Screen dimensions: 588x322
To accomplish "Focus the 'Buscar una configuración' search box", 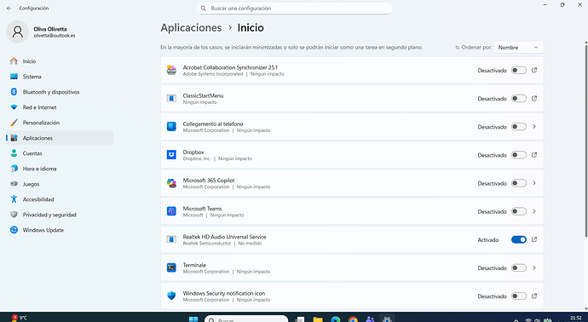I will tap(294, 9).
